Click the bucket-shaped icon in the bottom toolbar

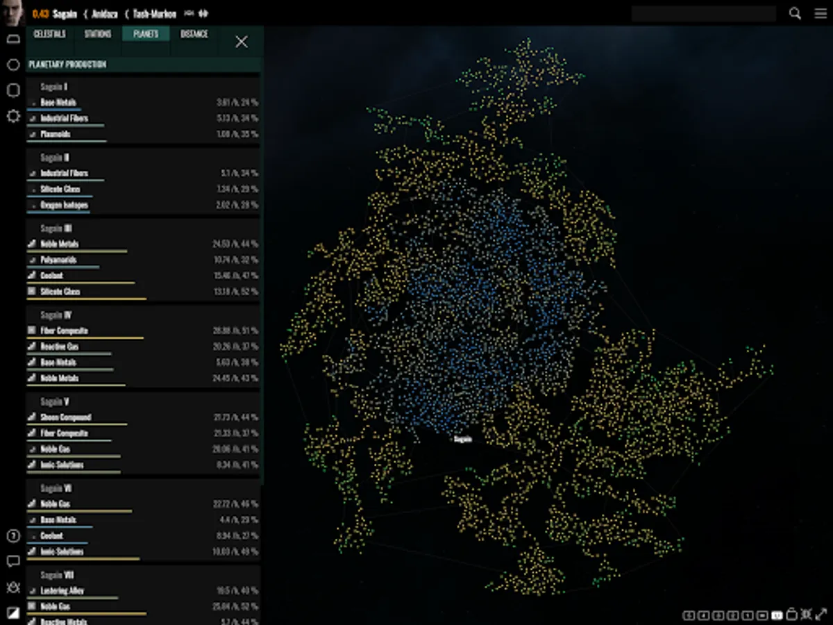(792, 615)
